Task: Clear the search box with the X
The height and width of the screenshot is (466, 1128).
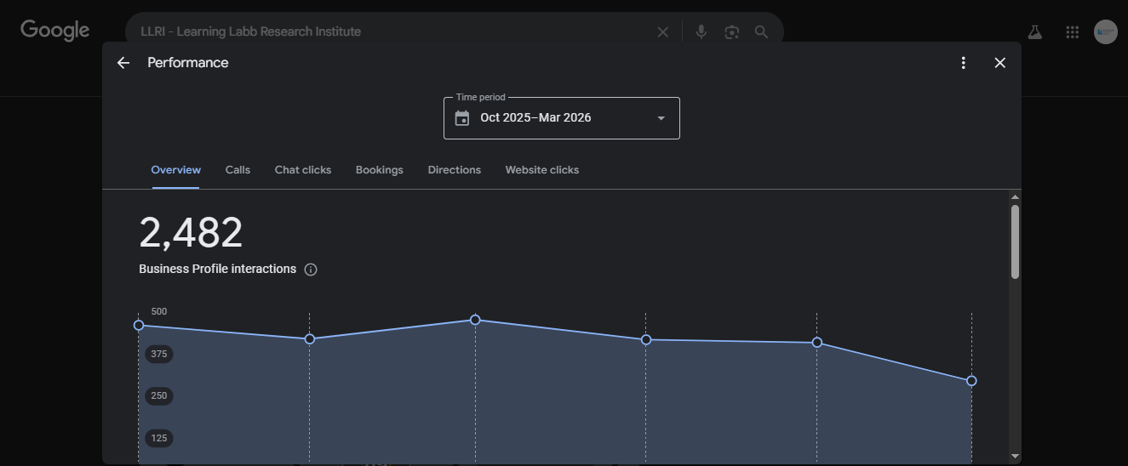Action: (662, 32)
